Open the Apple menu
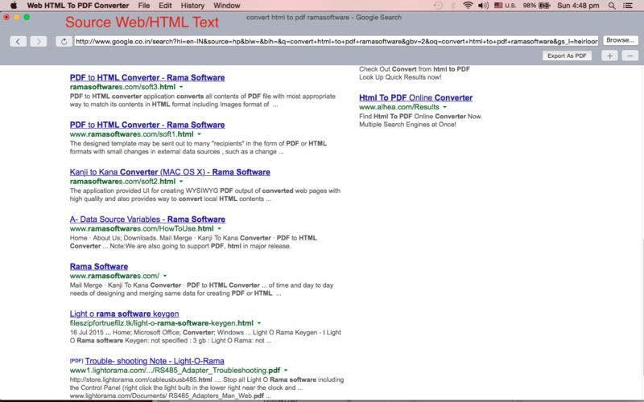644x402 pixels. coord(14,6)
